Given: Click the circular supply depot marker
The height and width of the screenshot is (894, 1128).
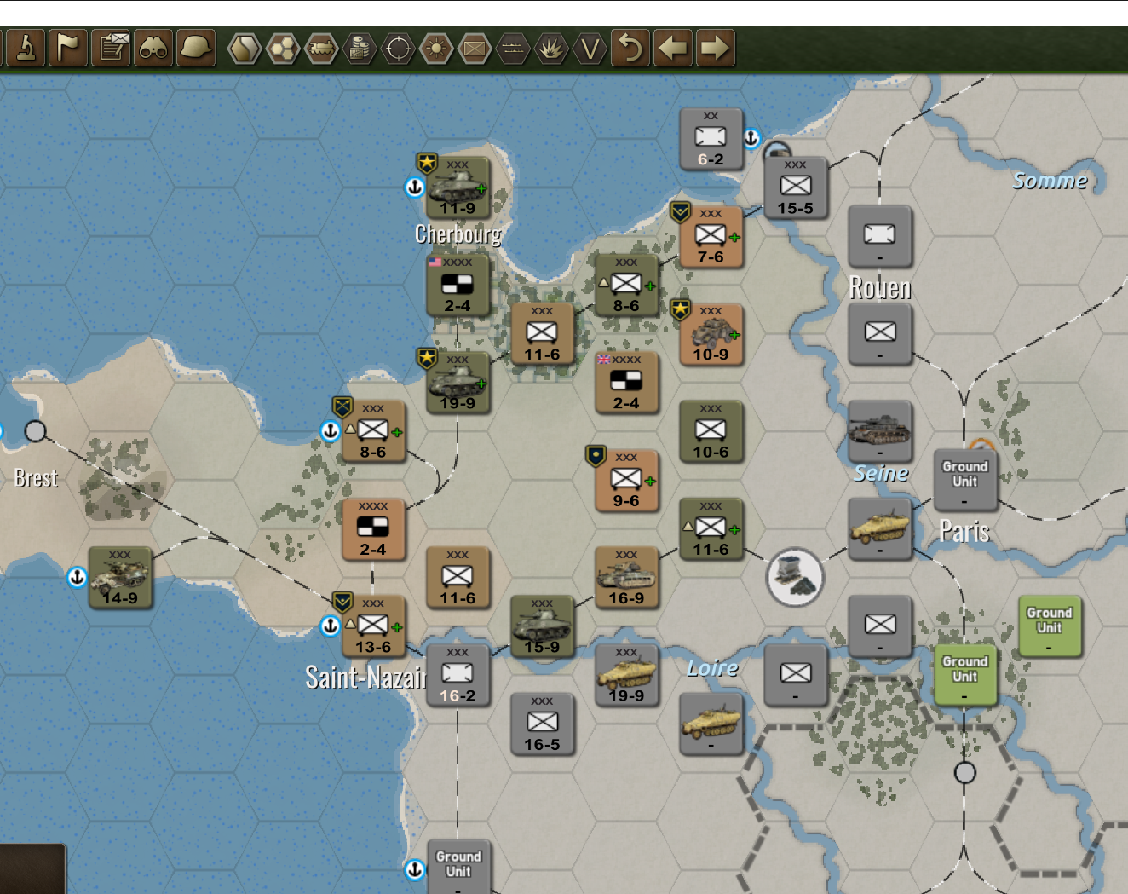Looking at the screenshot, I should point(795,577).
